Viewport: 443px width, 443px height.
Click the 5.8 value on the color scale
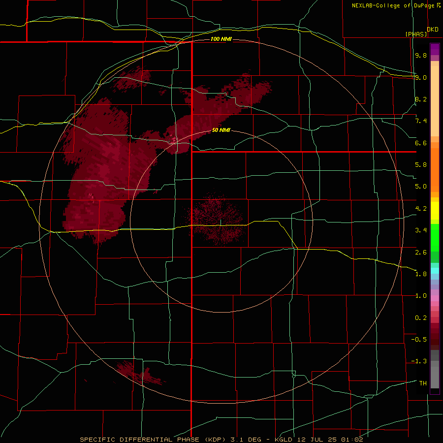tap(421, 165)
